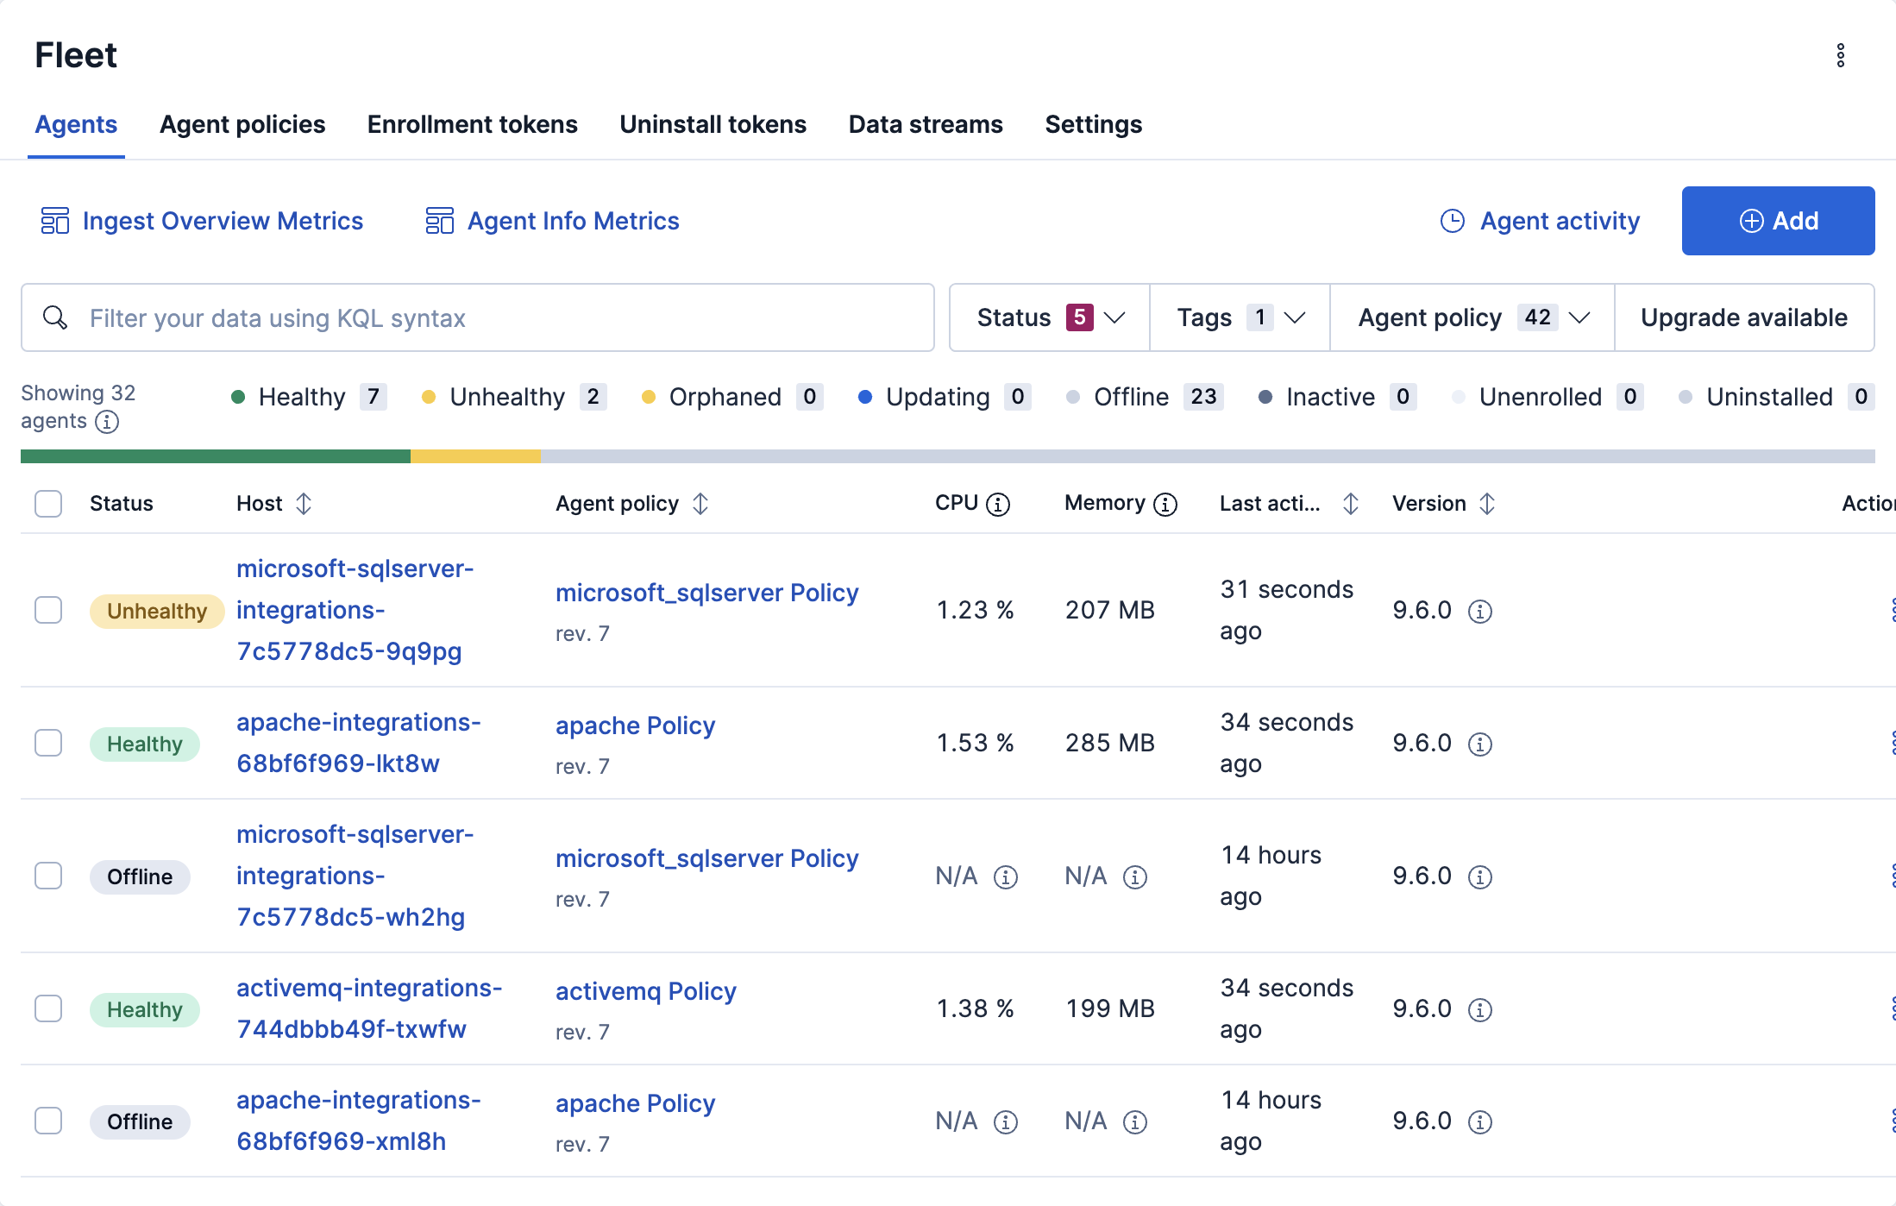
Task: Click the Memory column info icon
Action: 1165,504
